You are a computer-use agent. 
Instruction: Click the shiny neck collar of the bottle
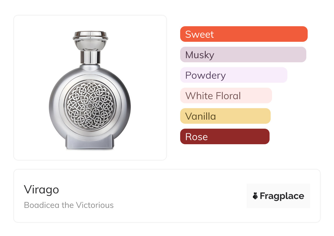tap(90, 57)
